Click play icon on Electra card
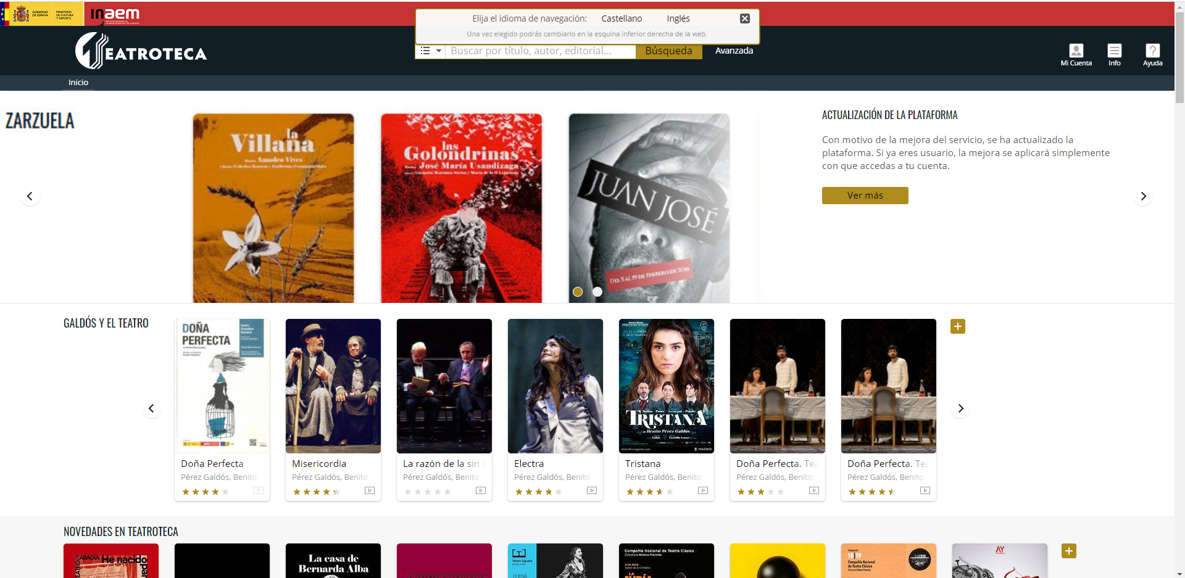The height and width of the screenshot is (578, 1185). [592, 491]
